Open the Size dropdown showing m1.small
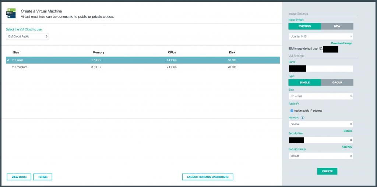The width and height of the screenshot is (377, 187). 321,96
